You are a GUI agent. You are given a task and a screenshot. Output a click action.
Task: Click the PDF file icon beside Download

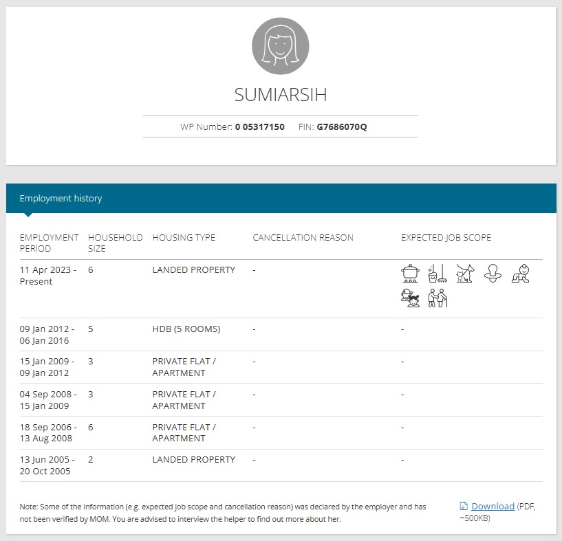464,507
